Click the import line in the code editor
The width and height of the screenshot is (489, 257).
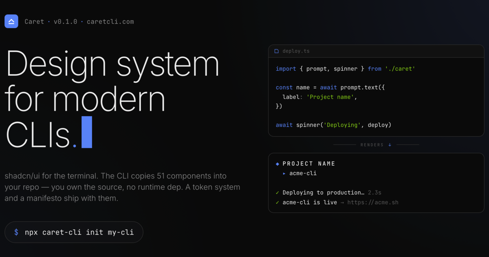(345, 69)
